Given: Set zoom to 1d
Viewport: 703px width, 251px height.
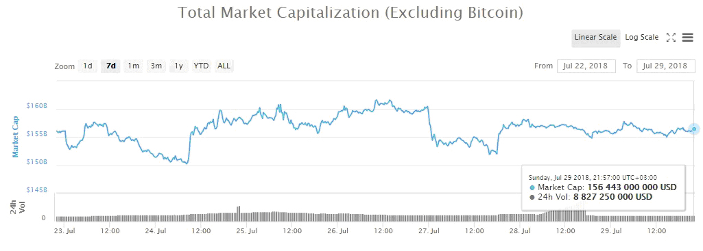Looking at the screenshot, I should (x=87, y=66).
